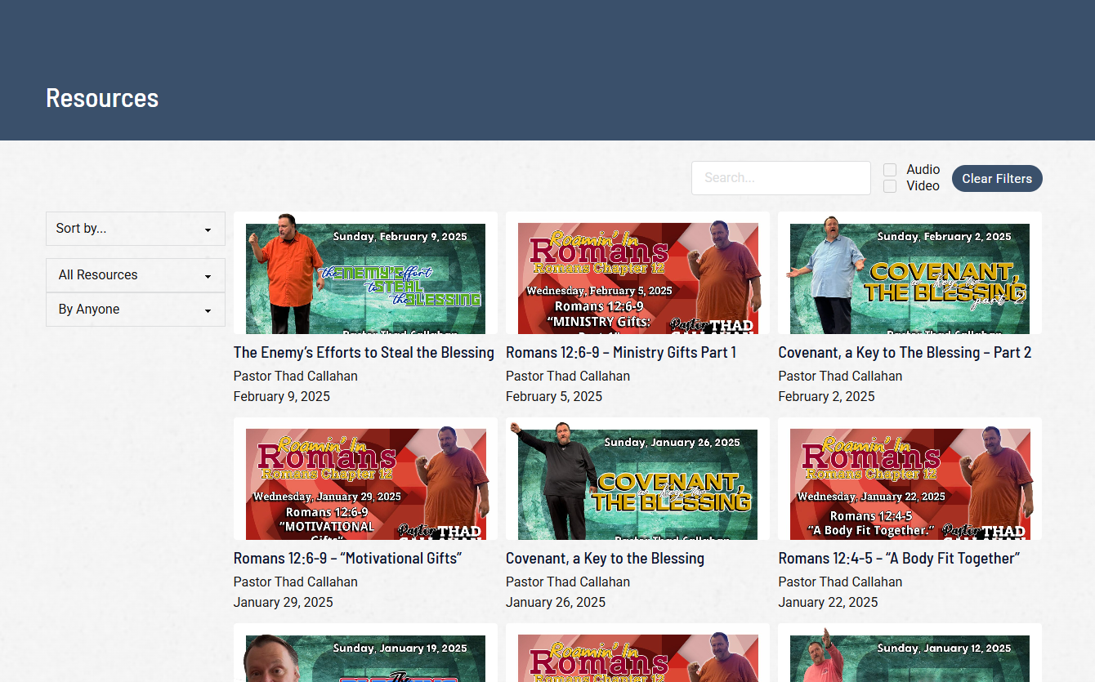
Task: Click the January 29, 2025 date text
Action: pos(284,603)
